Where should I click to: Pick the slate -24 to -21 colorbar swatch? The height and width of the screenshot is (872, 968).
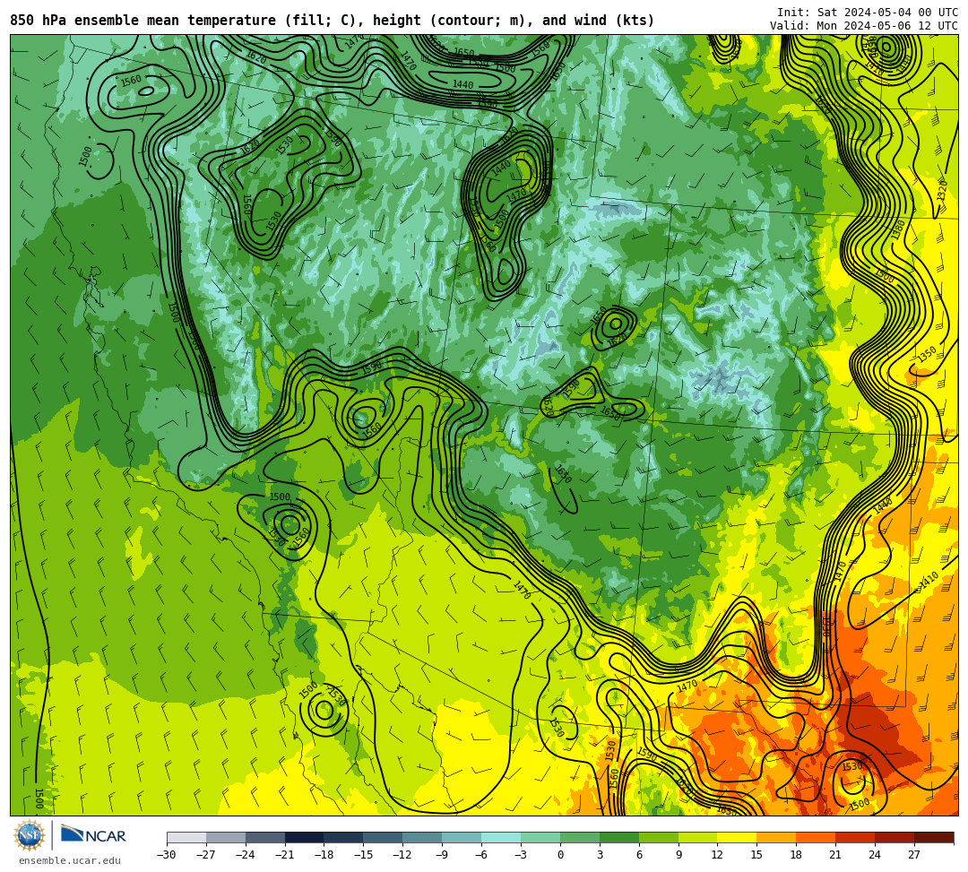265,837
